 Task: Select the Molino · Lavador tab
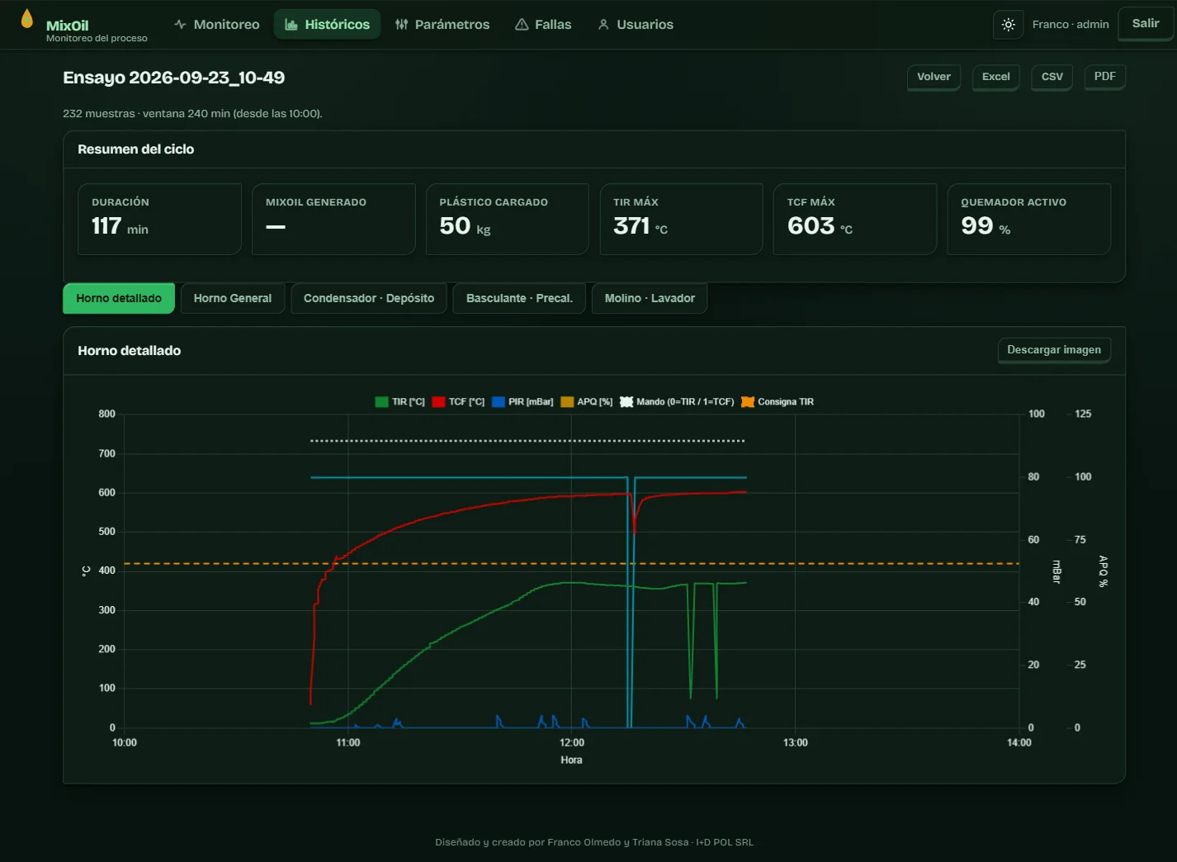click(x=650, y=298)
